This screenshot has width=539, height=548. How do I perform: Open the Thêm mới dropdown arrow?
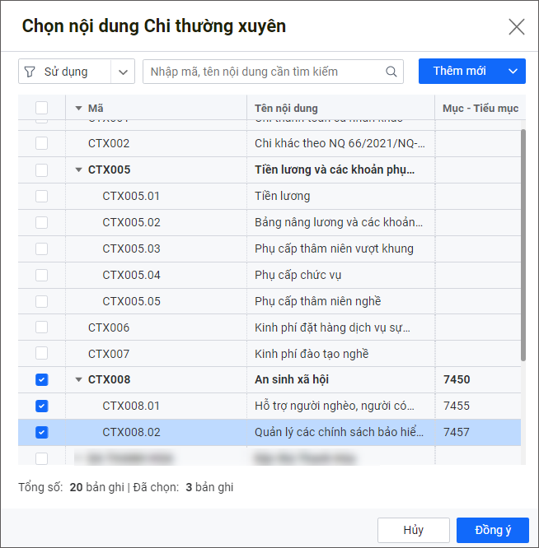[x=513, y=72]
